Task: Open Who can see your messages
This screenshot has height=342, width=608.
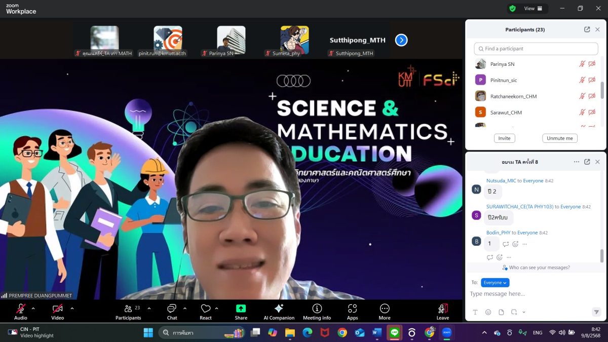Action: pyautogui.click(x=536, y=268)
